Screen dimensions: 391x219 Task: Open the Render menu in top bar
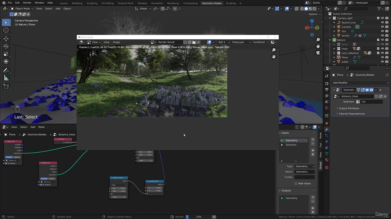[27, 3]
